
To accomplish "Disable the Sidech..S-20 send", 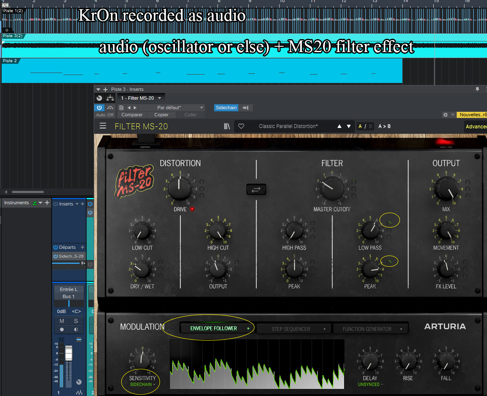I will point(55,256).
